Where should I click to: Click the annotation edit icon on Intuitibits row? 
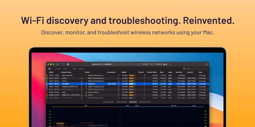(118, 84)
